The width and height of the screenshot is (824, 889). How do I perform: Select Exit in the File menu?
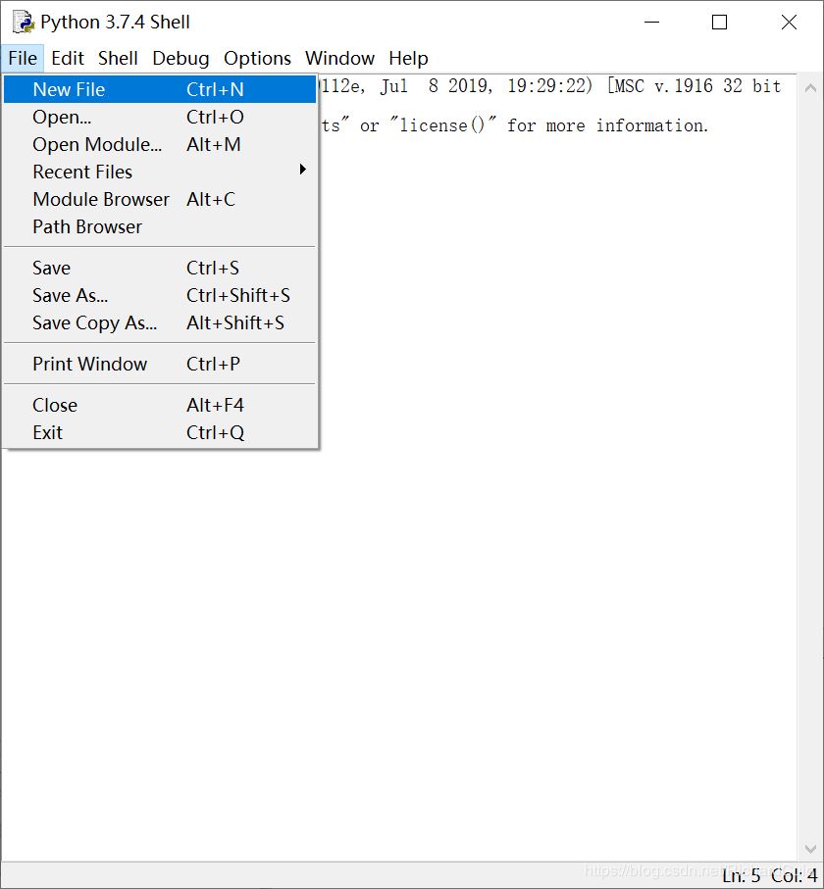point(160,432)
